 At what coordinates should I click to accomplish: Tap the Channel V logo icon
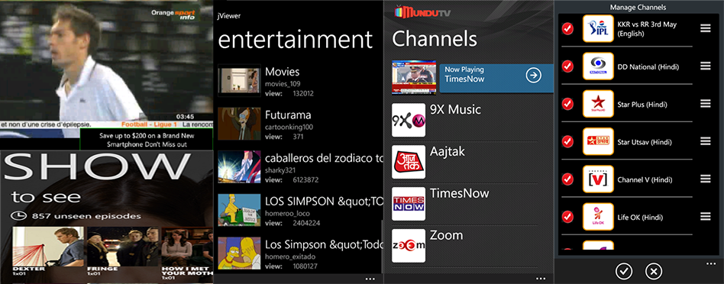coord(598,179)
